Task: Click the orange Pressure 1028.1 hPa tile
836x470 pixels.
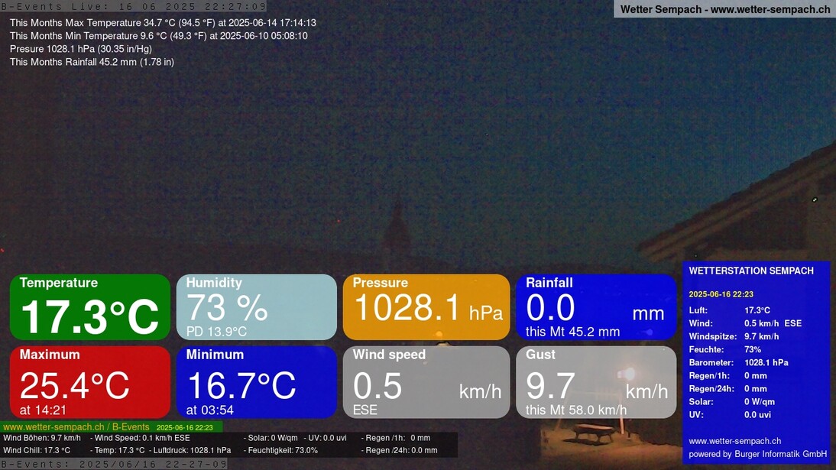Action: 426,306
